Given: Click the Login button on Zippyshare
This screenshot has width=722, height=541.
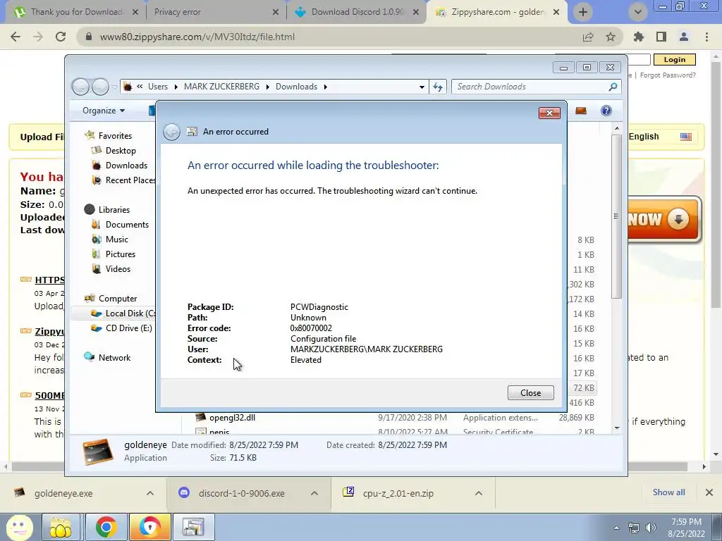Looking at the screenshot, I should pyautogui.click(x=675, y=60).
